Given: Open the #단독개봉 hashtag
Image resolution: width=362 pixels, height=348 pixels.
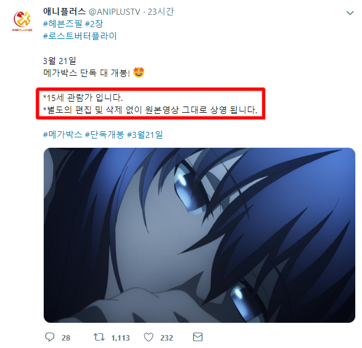Looking at the screenshot, I should coord(105,134).
